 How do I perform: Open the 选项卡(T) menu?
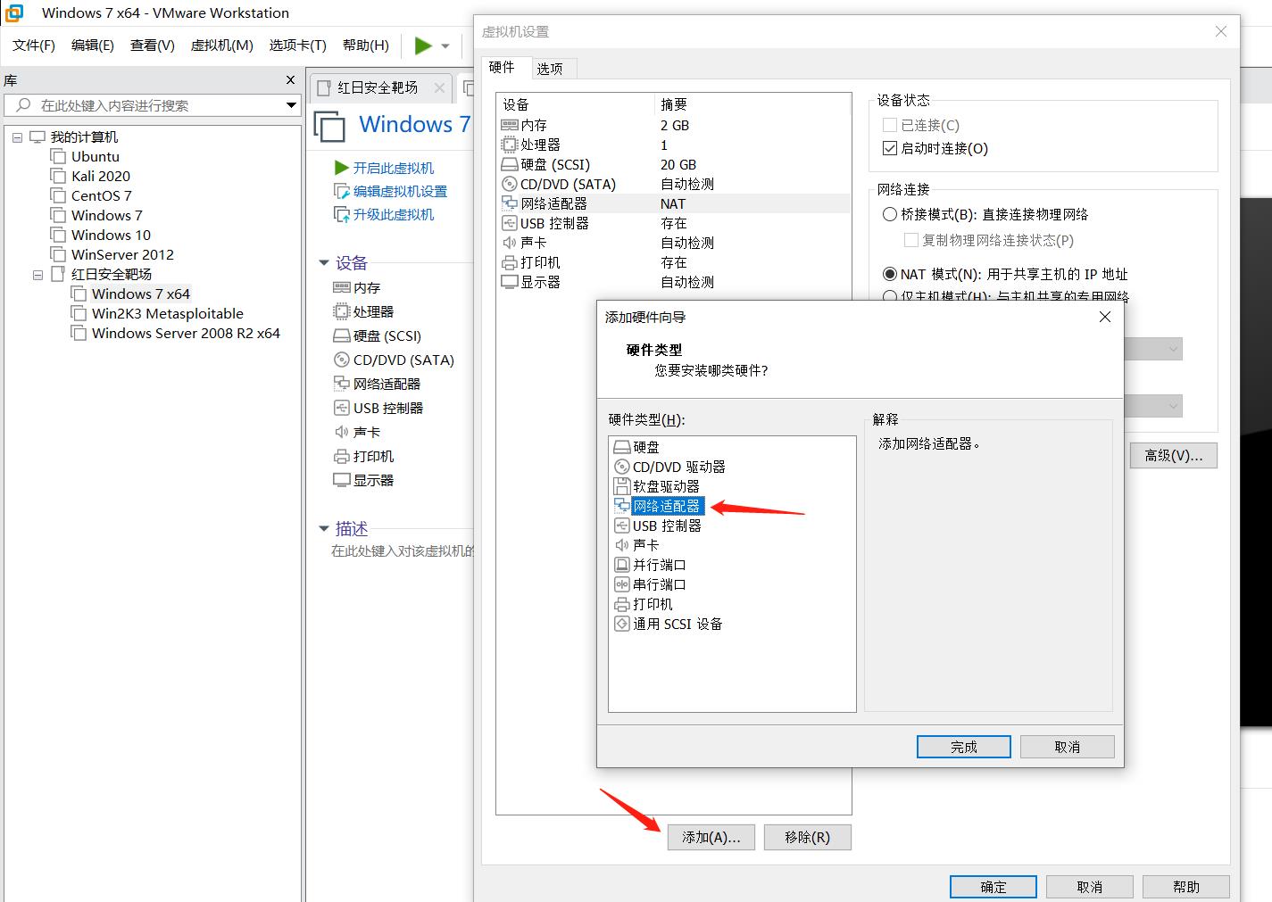tap(298, 45)
